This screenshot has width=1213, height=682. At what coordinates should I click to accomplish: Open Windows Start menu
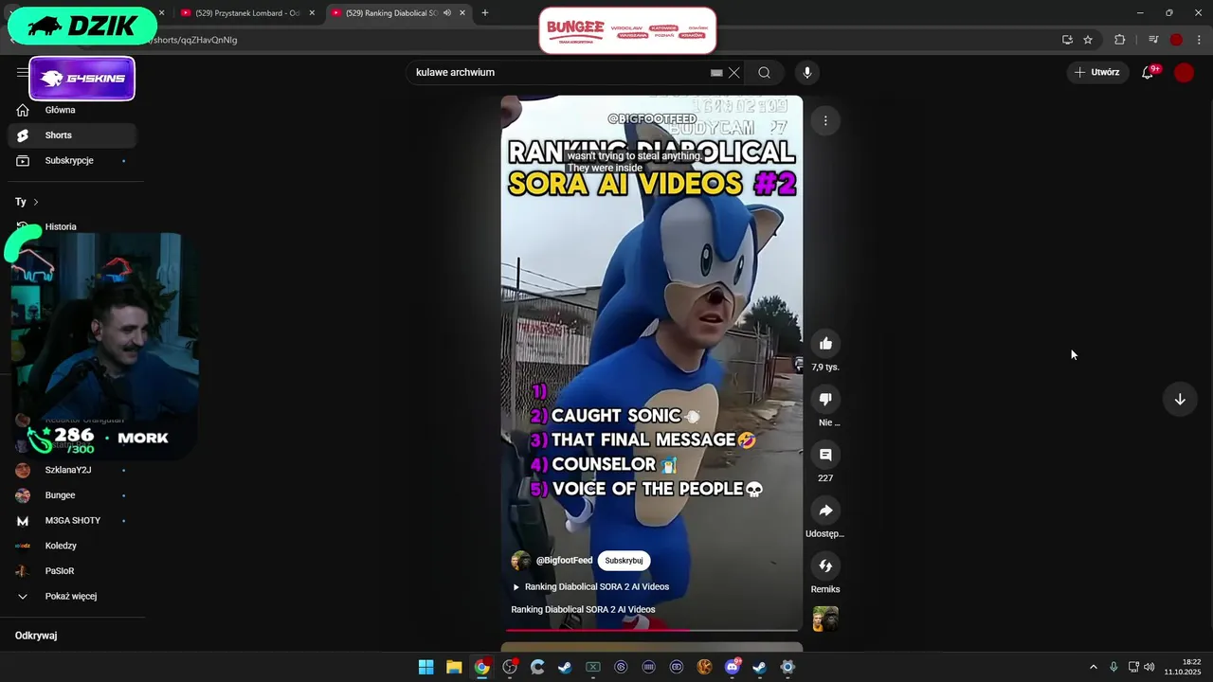tap(426, 667)
